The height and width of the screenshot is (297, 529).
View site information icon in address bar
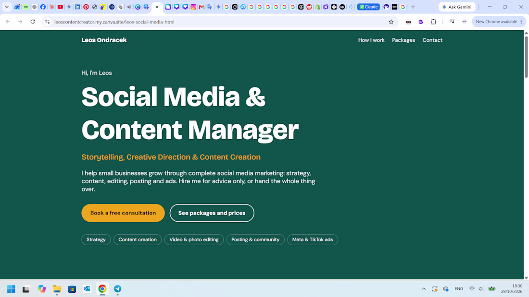pos(47,22)
